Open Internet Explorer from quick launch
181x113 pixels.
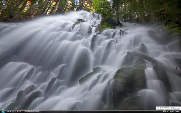pyautogui.click(x=13, y=111)
